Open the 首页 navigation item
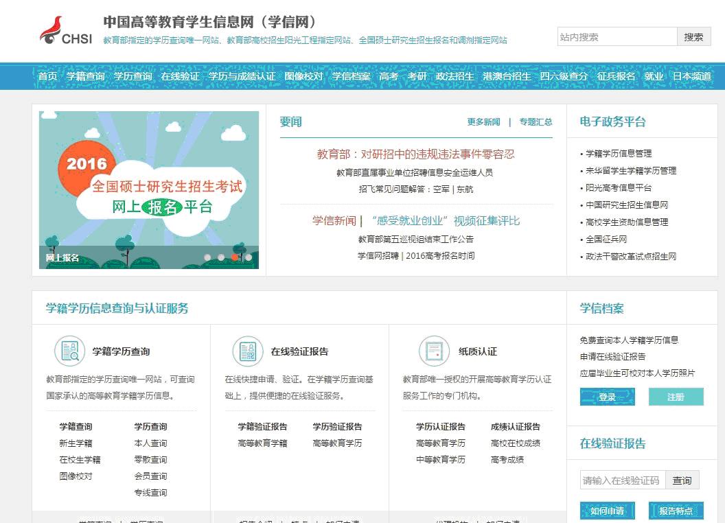The width and height of the screenshot is (725, 523). coord(47,76)
